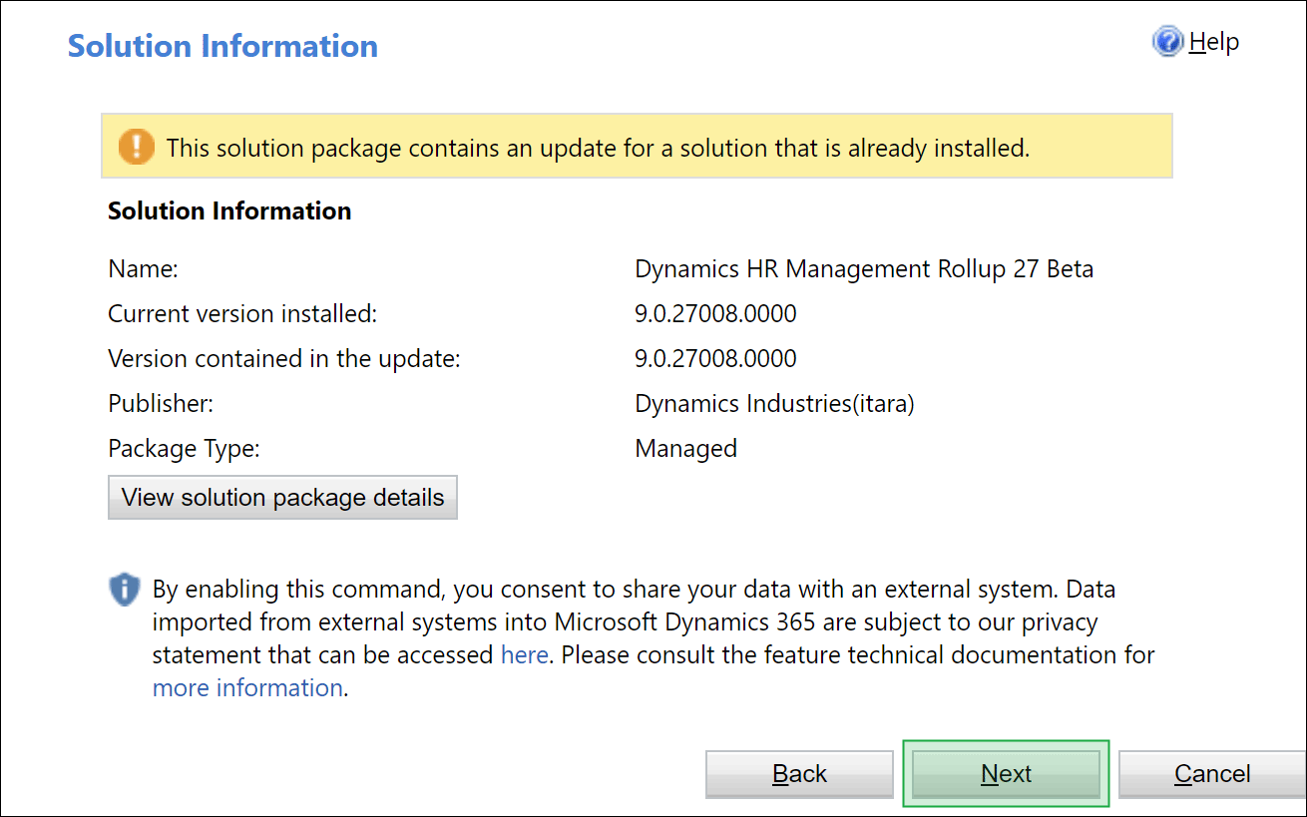Click the orange warning exclamation icon
Image resolution: width=1307 pixels, height=817 pixels.
pyautogui.click(x=137, y=147)
